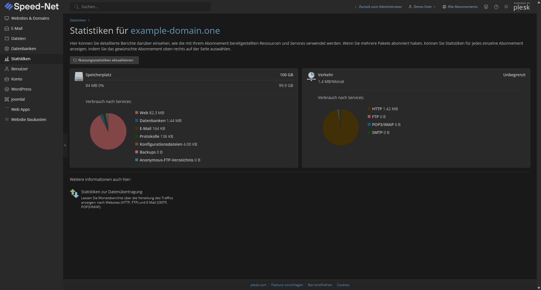Click the WordPress logo icon
541x290 pixels.
coord(7,89)
